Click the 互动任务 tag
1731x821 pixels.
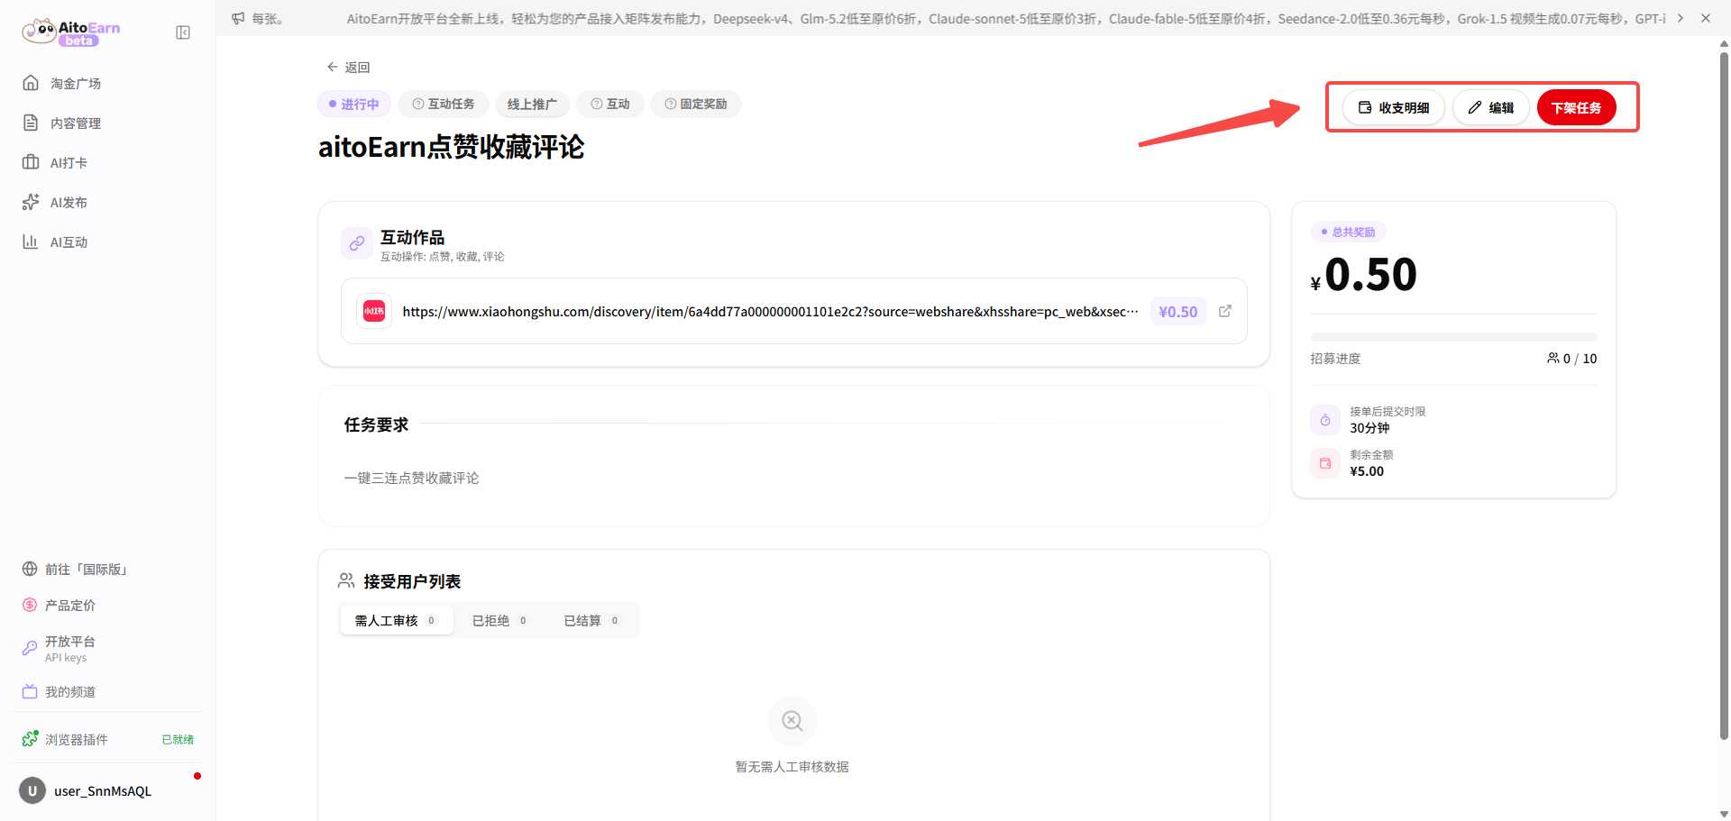(x=444, y=104)
